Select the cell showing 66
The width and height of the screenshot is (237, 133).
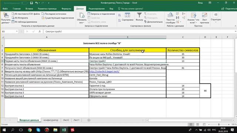205,91
